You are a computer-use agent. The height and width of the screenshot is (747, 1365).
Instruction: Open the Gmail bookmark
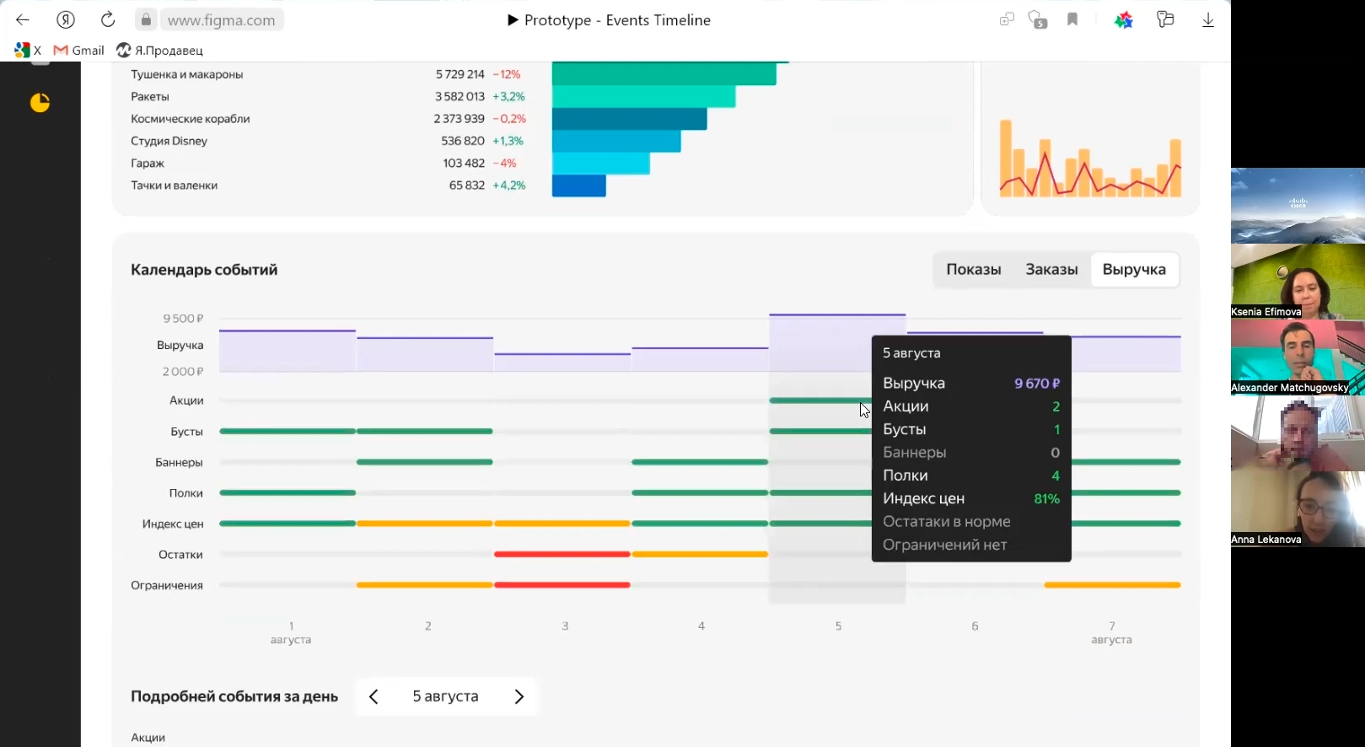coord(79,50)
